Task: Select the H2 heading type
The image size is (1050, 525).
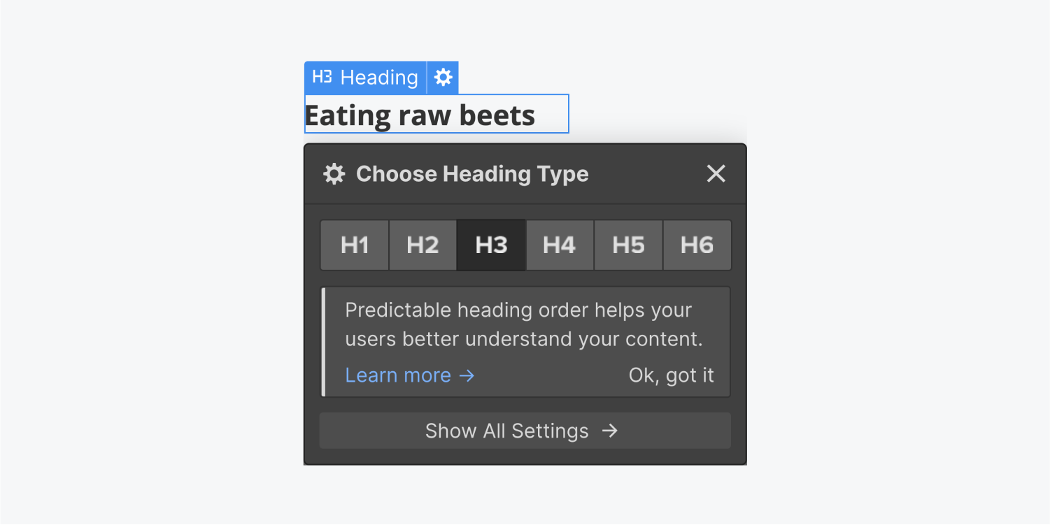Action: 423,245
